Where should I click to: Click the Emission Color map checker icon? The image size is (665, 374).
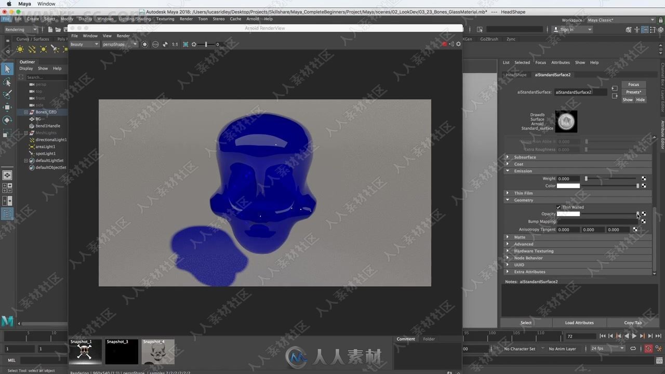click(x=644, y=185)
